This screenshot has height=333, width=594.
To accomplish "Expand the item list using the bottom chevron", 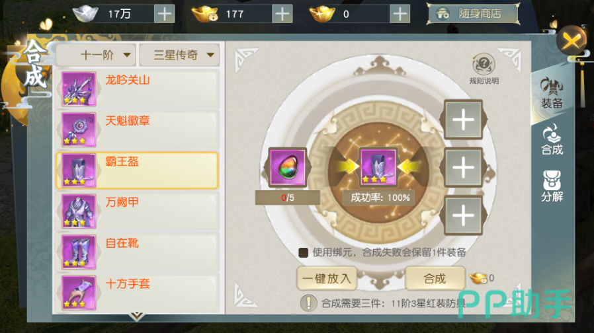I will [137, 316].
